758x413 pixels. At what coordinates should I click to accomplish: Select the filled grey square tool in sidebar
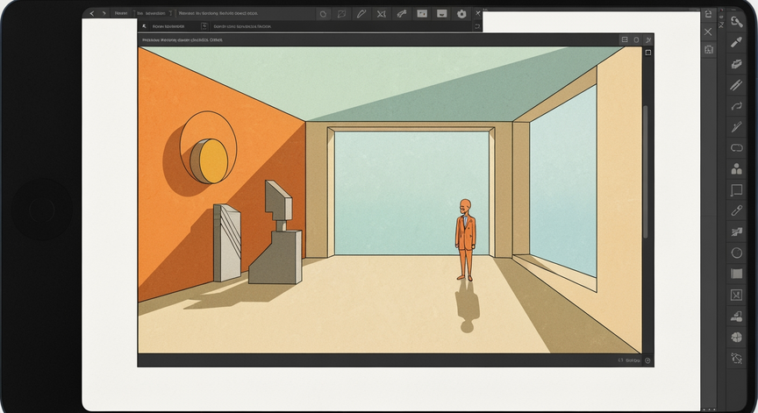[736, 274]
